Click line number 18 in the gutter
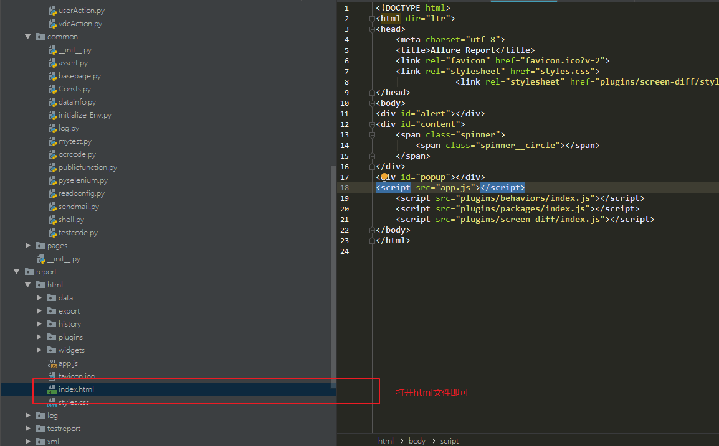Image resolution: width=719 pixels, height=446 pixels. [345, 188]
